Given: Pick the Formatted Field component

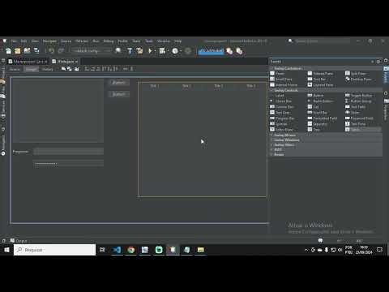Looking at the screenshot, I should (323, 118).
